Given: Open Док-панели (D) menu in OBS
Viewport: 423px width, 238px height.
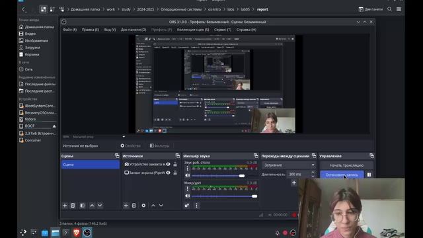Looking at the screenshot, I should tap(134, 30).
